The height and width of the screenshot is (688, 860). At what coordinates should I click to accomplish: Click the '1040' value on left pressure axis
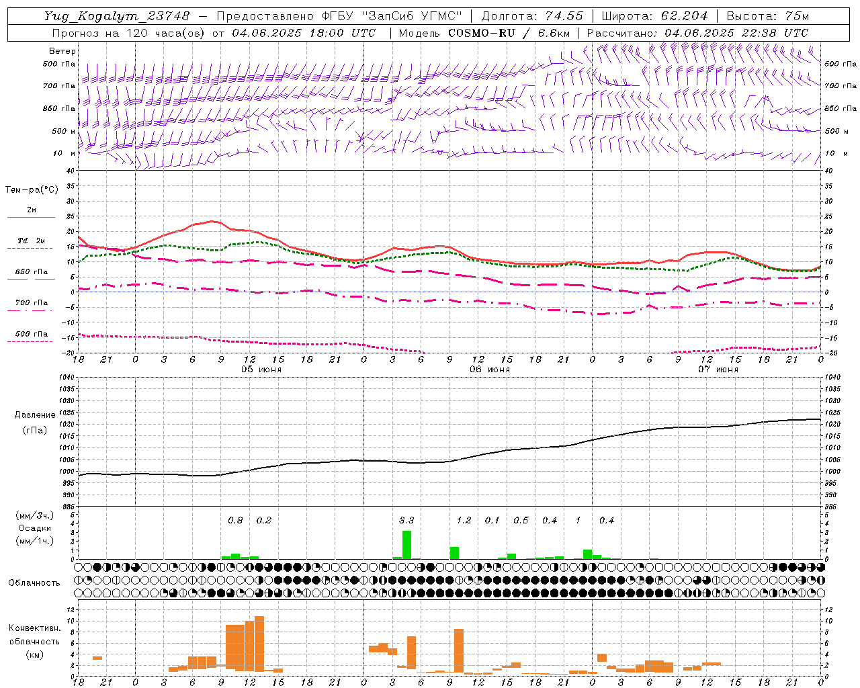pos(66,378)
